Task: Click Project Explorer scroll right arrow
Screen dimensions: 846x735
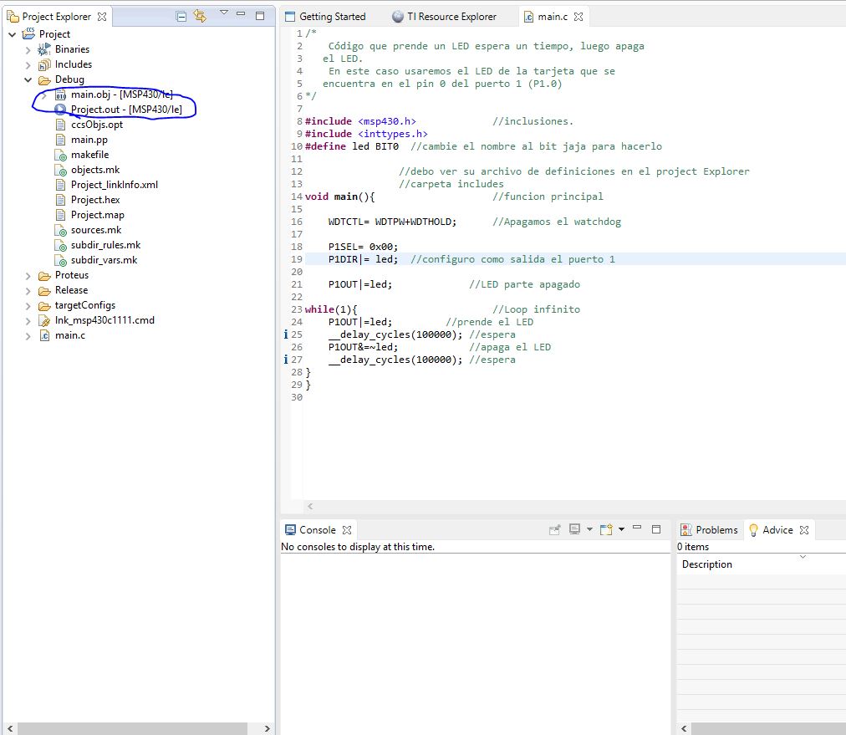Action: (267, 728)
